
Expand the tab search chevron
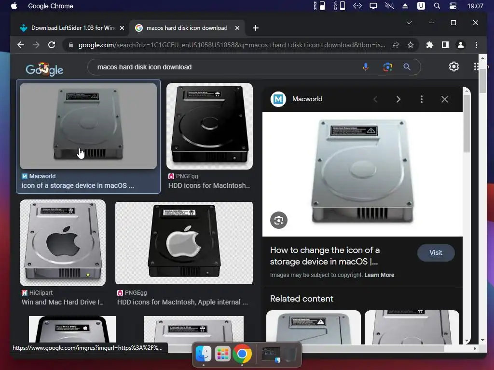409,23
